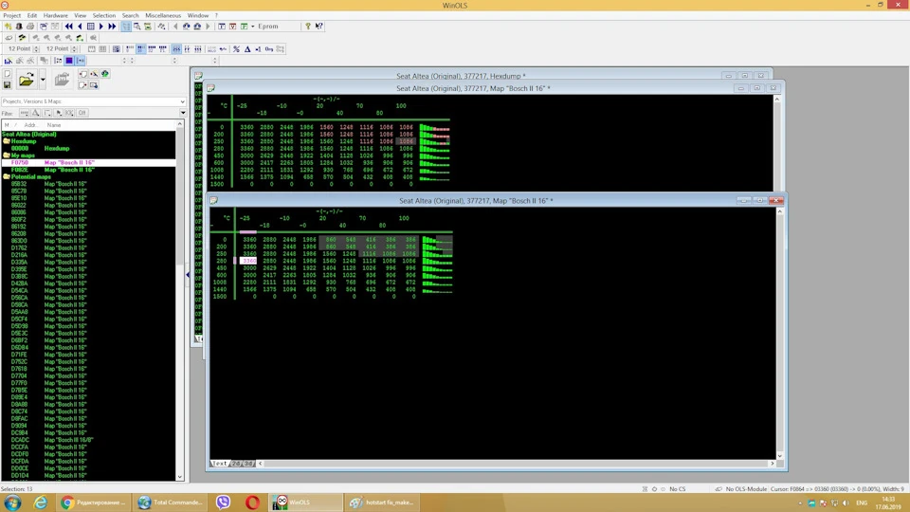Jump to first map with double-left arrows
Screen dimensions: 910x512
(68, 27)
